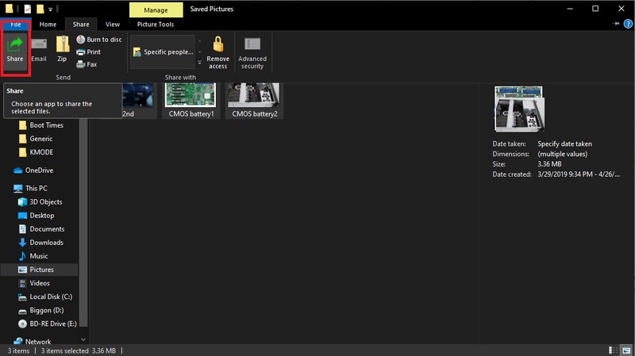Open the Home ribbon tab
Viewport: 635px width, 356px height.
(48, 25)
